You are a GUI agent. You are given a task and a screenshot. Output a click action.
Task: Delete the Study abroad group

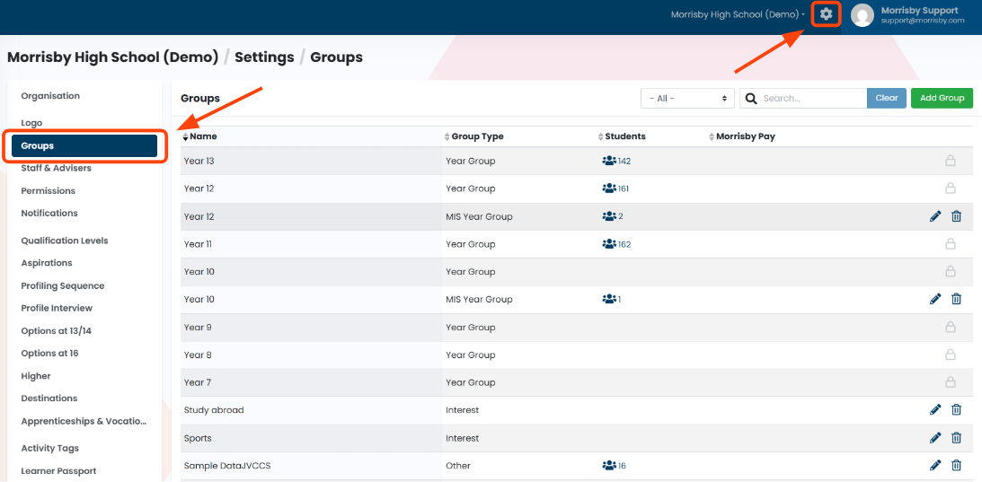pyautogui.click(x=956, y=410)
